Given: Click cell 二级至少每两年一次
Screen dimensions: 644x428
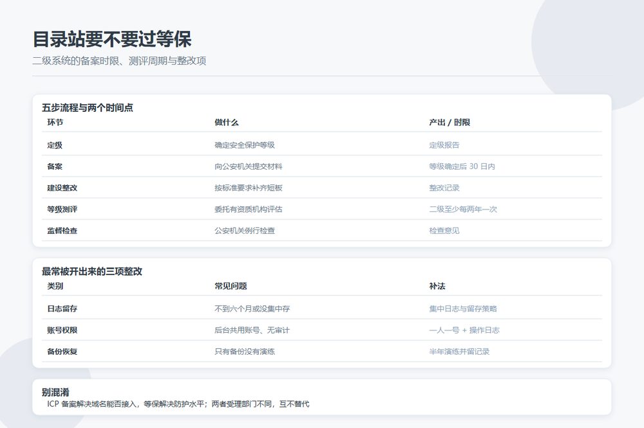Looking at the screenshot, I should [463, 209].
